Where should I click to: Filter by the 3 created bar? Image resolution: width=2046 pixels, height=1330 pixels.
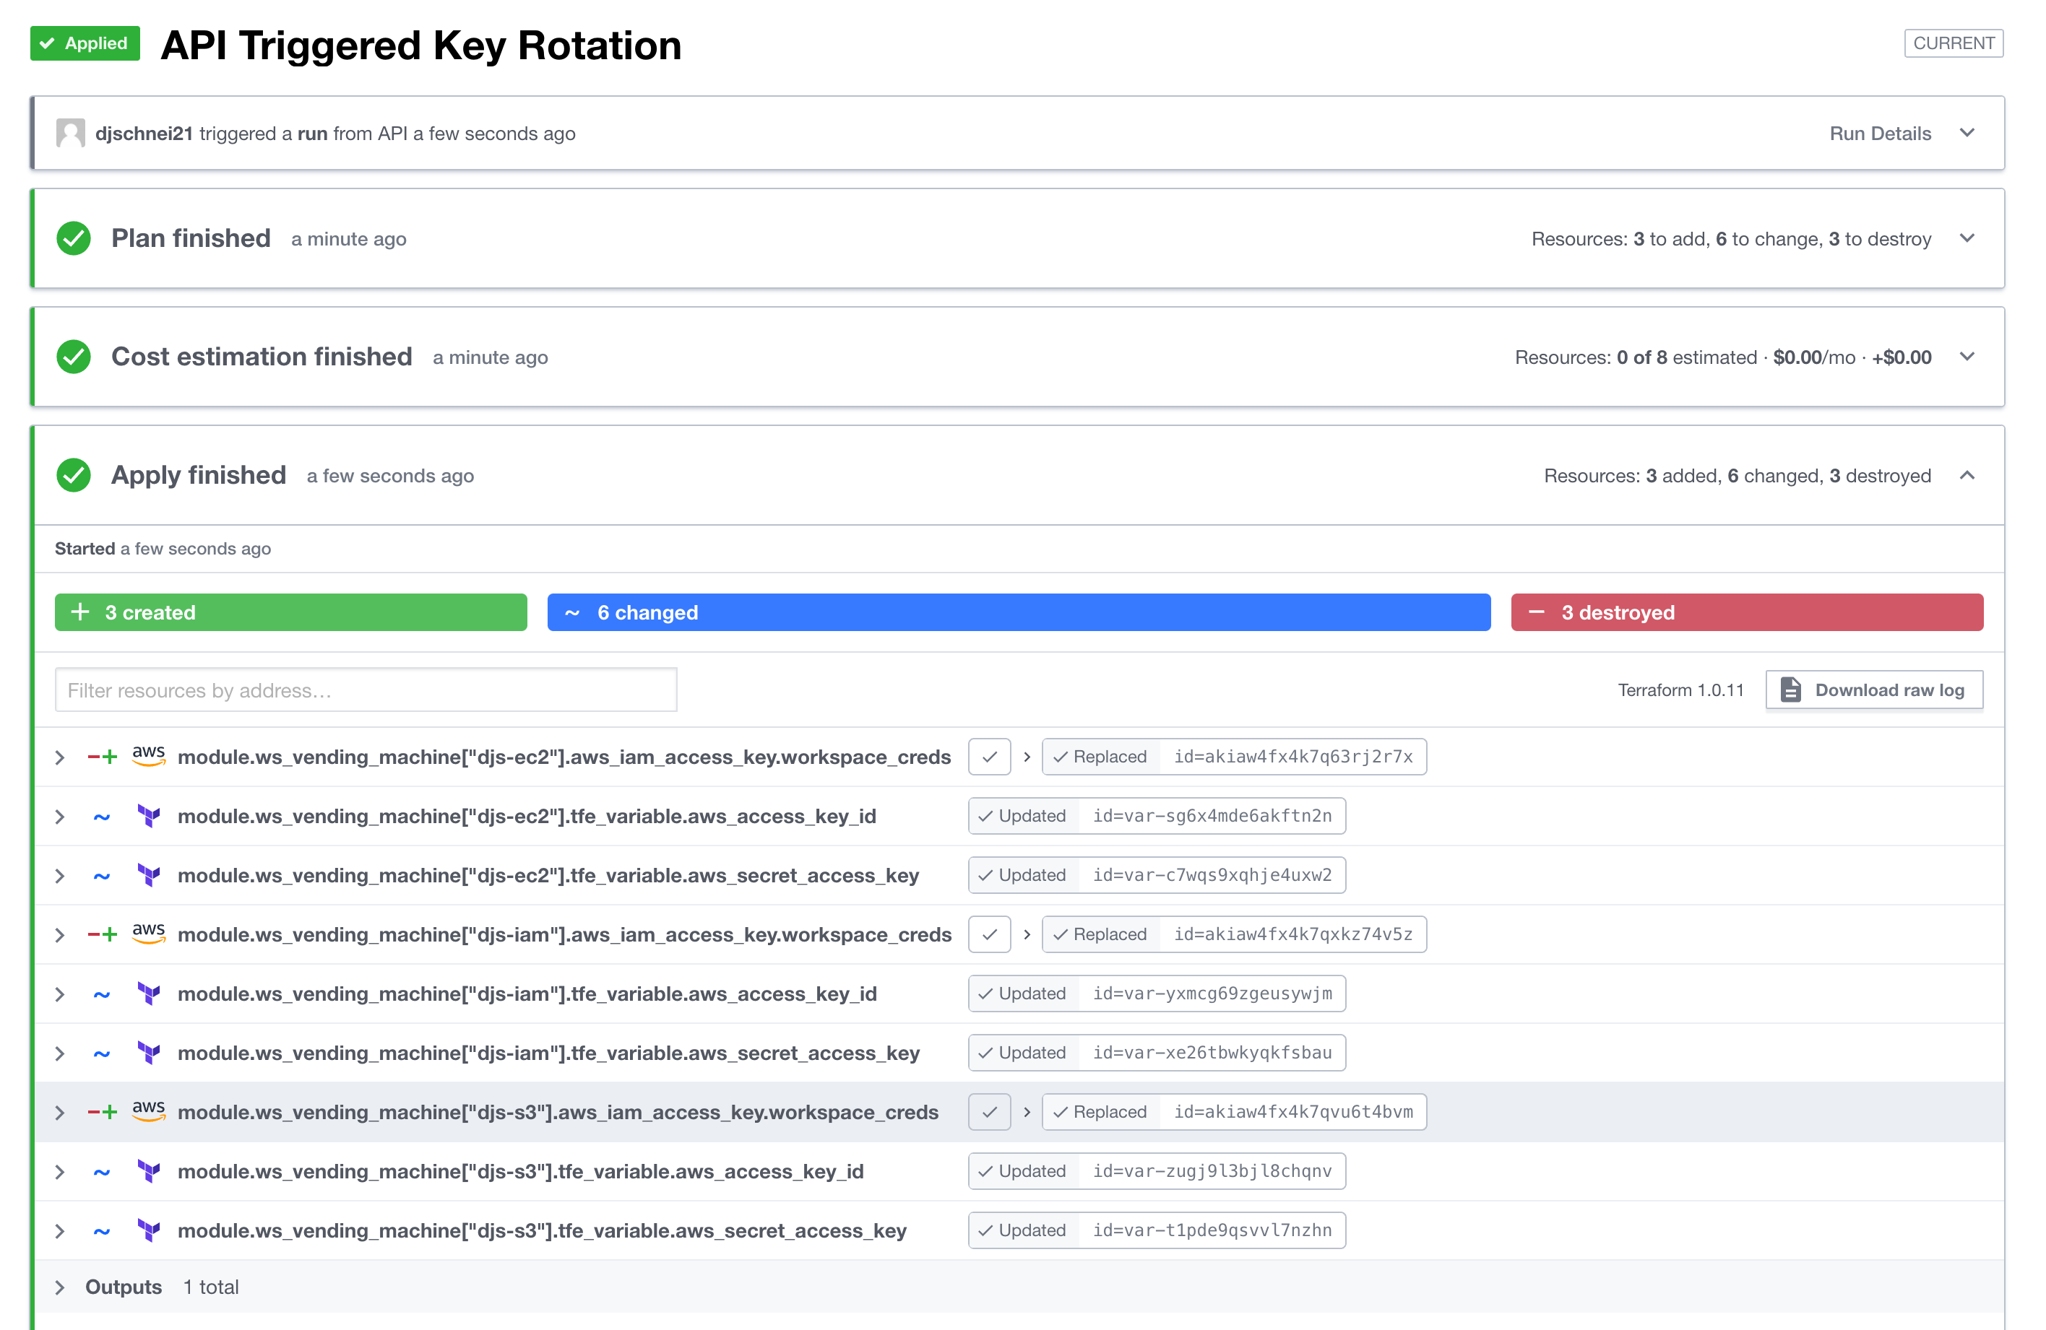pos(290,612)
